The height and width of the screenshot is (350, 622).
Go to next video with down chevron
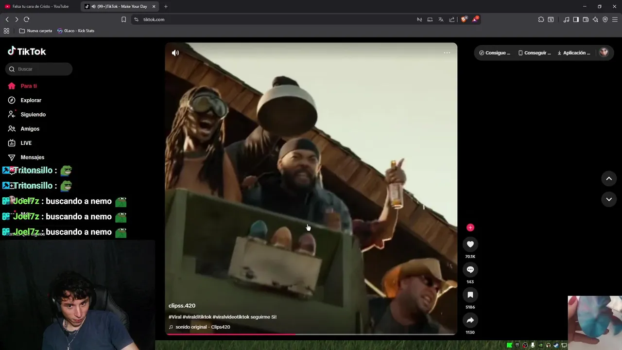(609, 199)
